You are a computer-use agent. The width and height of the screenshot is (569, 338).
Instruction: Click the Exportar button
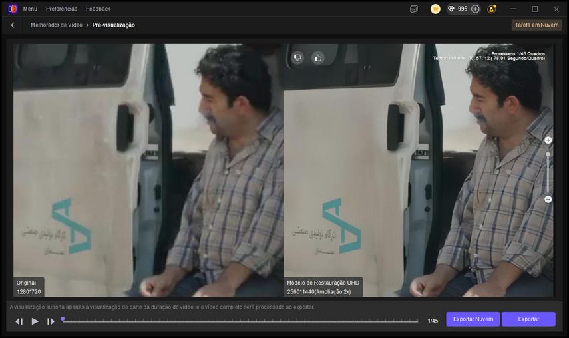(x=528, y=319)
